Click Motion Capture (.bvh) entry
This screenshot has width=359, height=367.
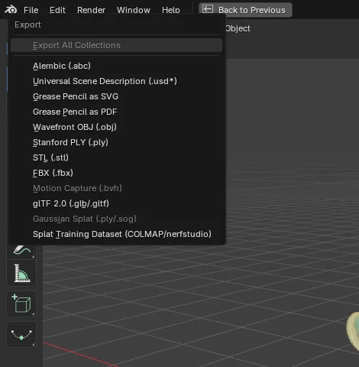(x=116, y=188)
